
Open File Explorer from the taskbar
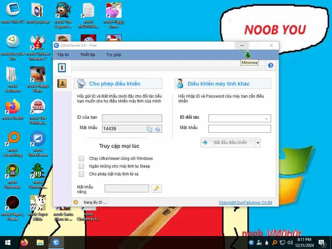(40, 243)
